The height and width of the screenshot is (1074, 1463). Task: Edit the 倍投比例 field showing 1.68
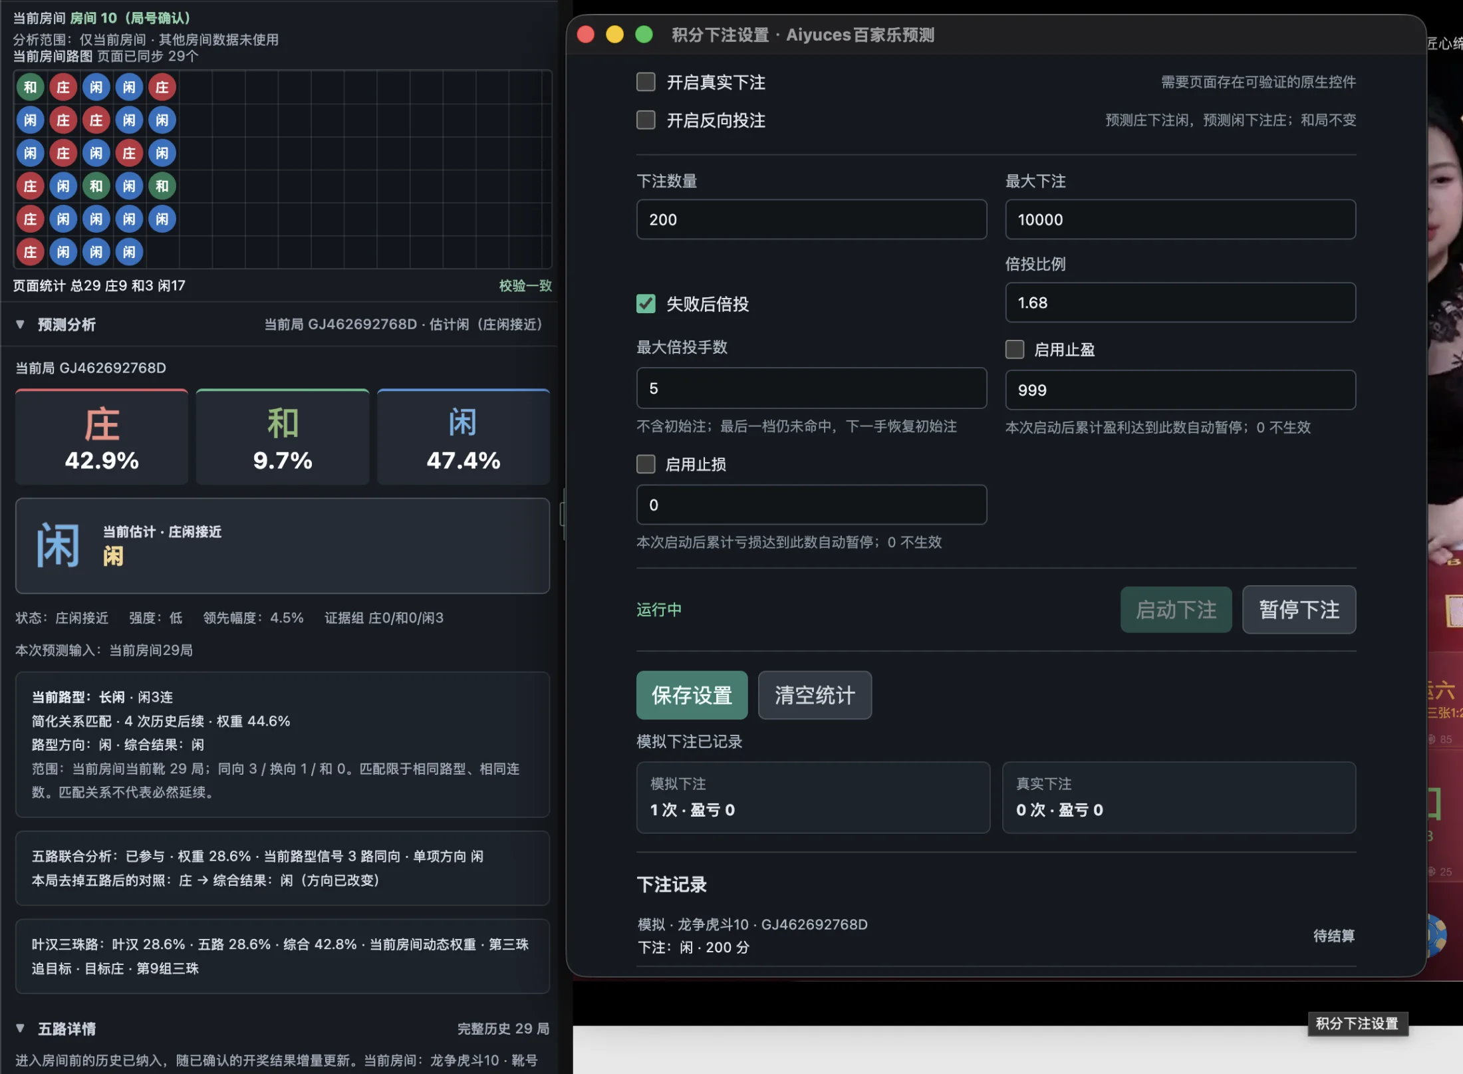pyautogui.click(x=1180, y=303)
